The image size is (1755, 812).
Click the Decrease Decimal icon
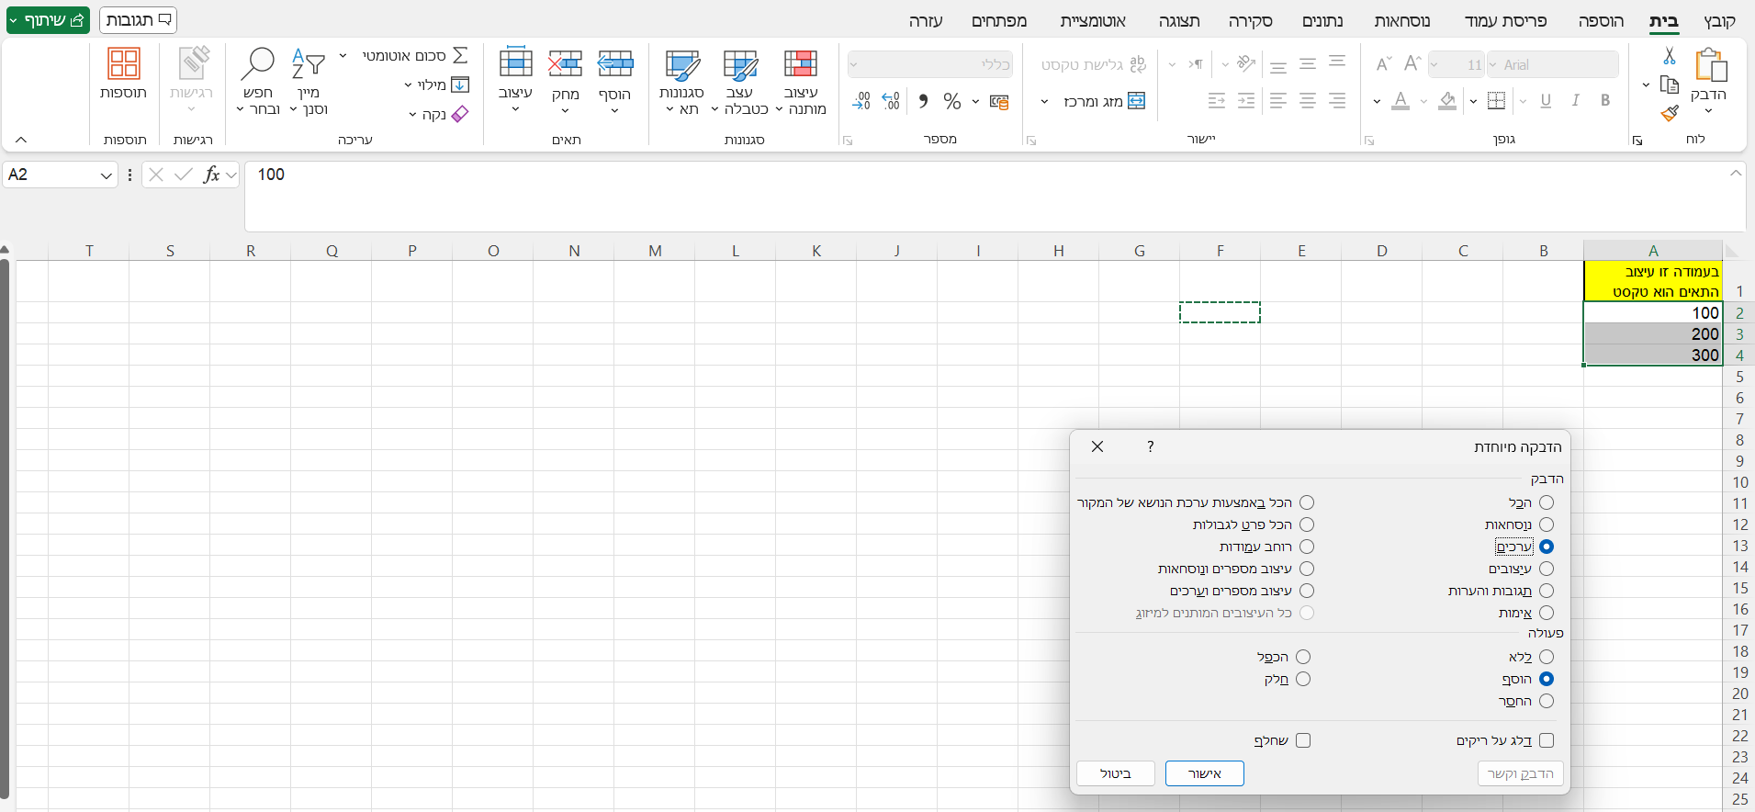point(861,101)
